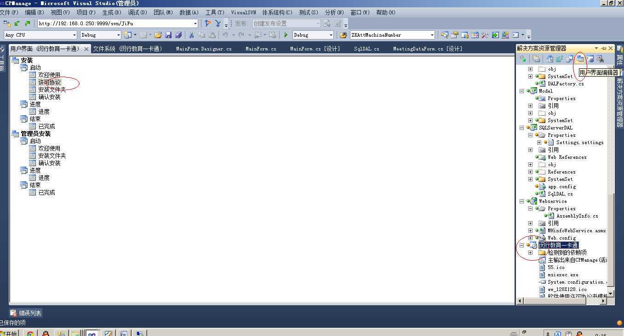Click the Registry Editor icon in Solution Explorer
This screenshot has width=624, height=336.
(560, 59)
